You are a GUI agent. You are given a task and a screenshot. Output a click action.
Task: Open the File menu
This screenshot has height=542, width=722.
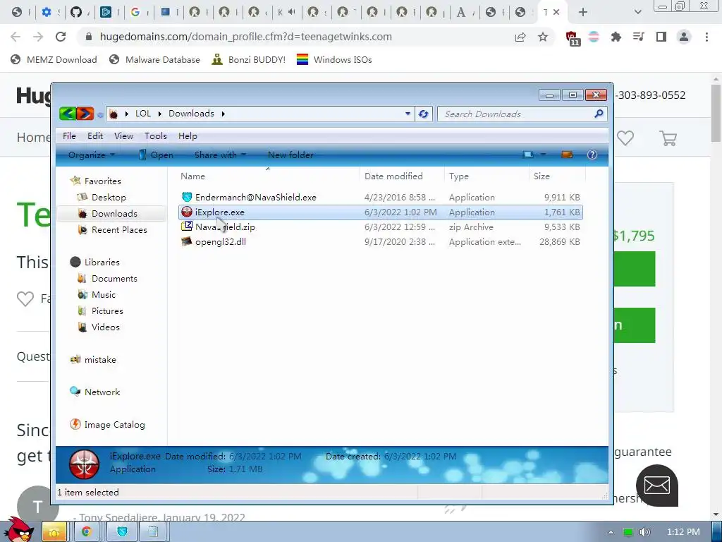click(x=69, y=136)
